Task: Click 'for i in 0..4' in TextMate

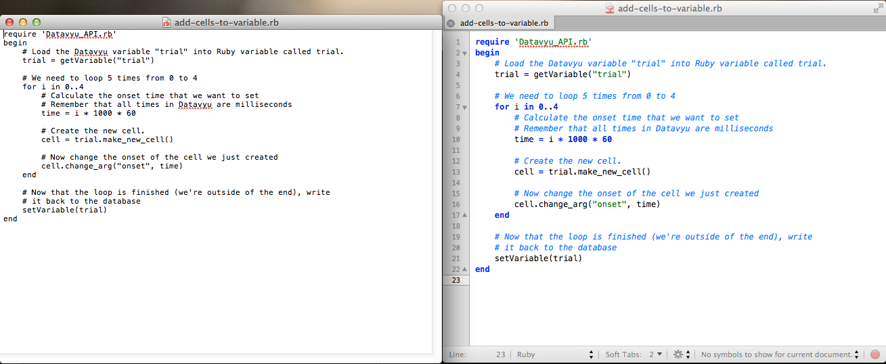Action: [x=527, y=107]
